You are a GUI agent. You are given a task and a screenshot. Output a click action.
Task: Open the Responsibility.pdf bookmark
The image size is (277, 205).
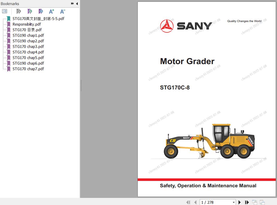(27, 24)
